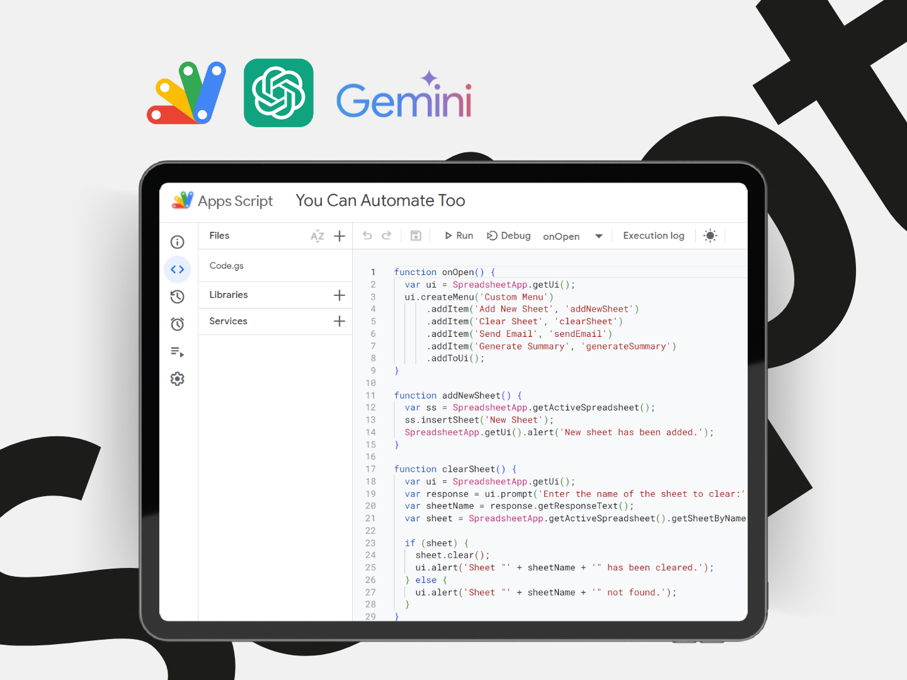
Task: Run the selected function
Action: coord(459,235)
